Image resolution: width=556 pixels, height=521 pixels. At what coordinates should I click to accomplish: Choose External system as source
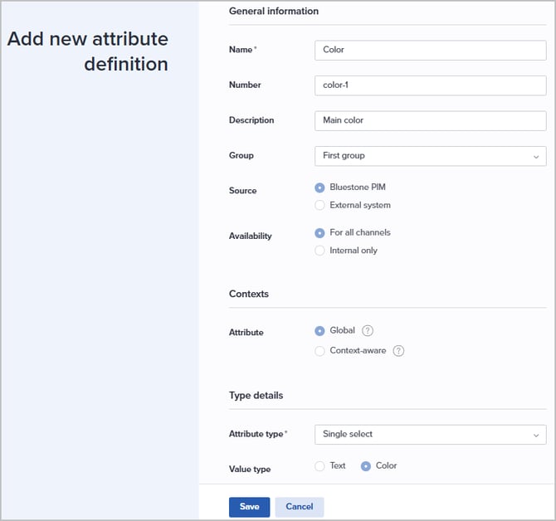[320, 205]
